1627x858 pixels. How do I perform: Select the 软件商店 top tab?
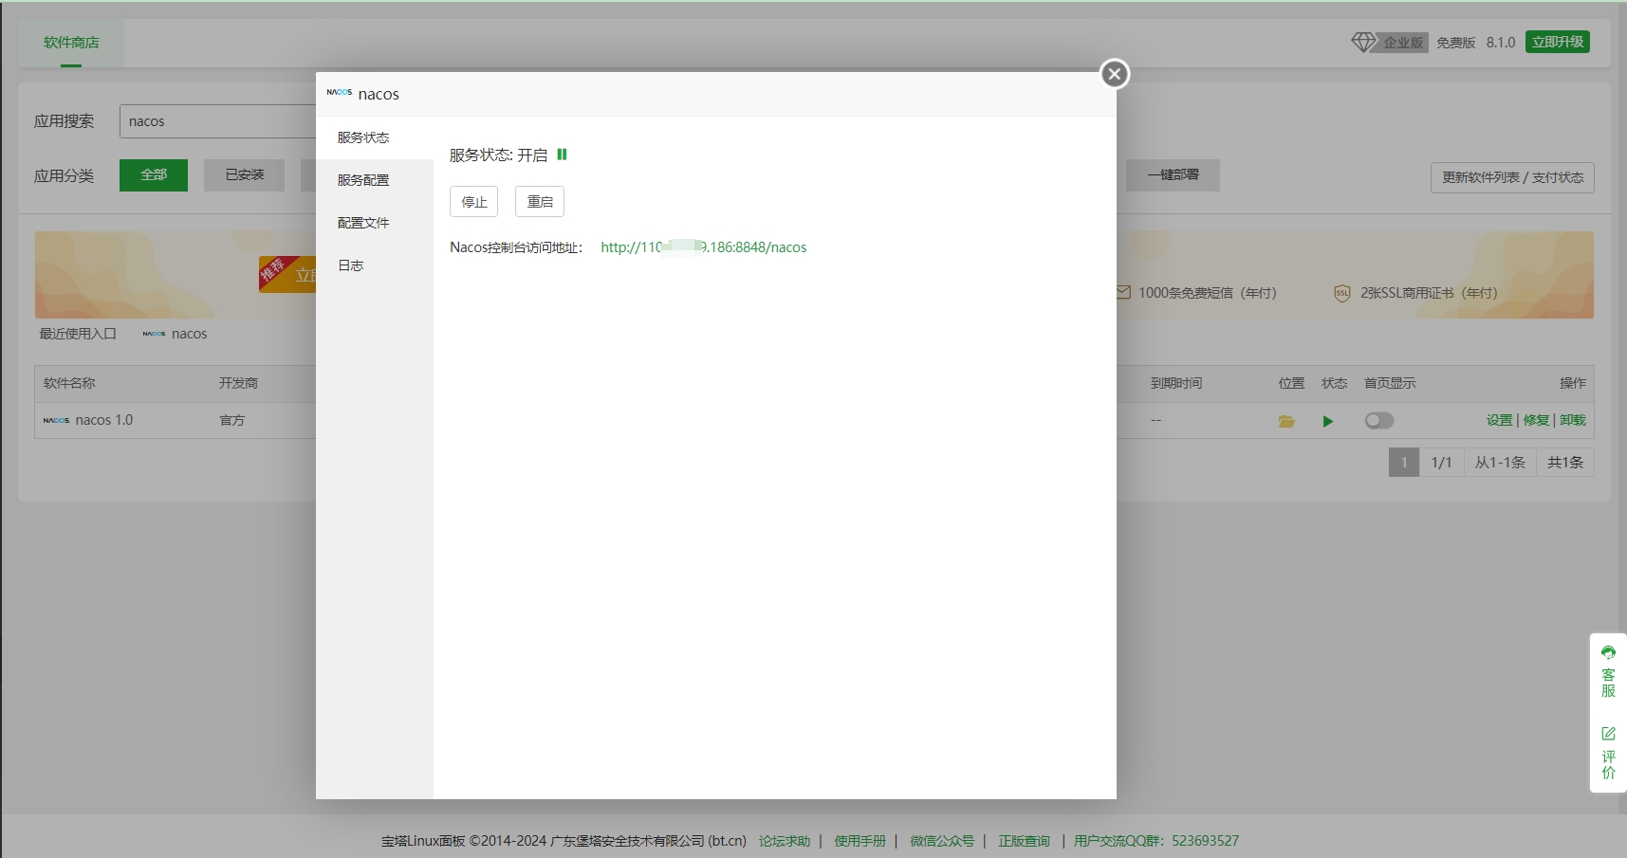[71, 43]
